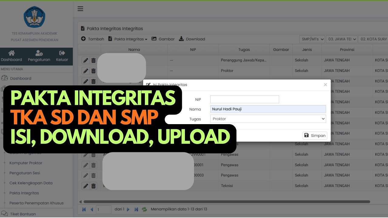The height and width of the screenshot is (218, 388).
Task: Open Pengaturan Sesi menu item
Action: click(25, 173)
